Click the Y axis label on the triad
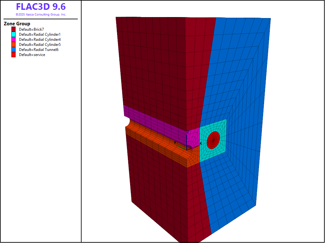Viewport: 325px width, 243px height. (175, 143)
